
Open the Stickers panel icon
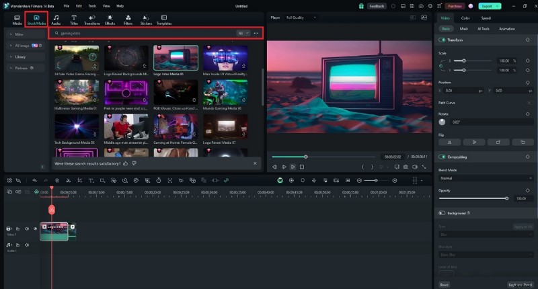(x=146, y=18)
